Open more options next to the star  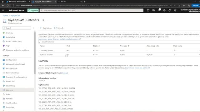[x=47, y=20]
